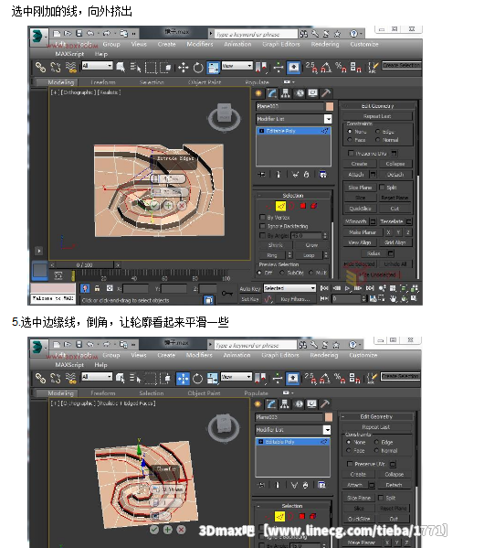Confirm Chamfer caddy with checkmark, lower viewport
The image size is (484, 548).
(x=154, y=530)
